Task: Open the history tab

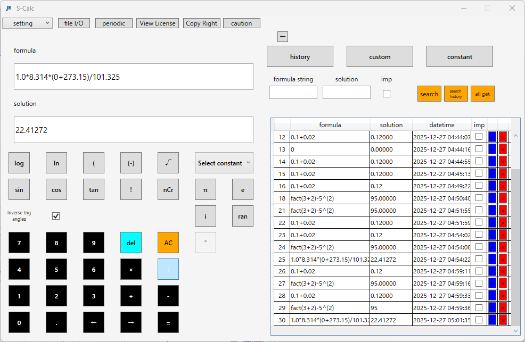Action: tap(300, 56)
